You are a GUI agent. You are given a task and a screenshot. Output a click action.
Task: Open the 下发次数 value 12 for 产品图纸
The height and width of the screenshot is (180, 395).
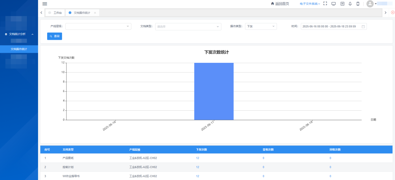click(x=198, y=158)
